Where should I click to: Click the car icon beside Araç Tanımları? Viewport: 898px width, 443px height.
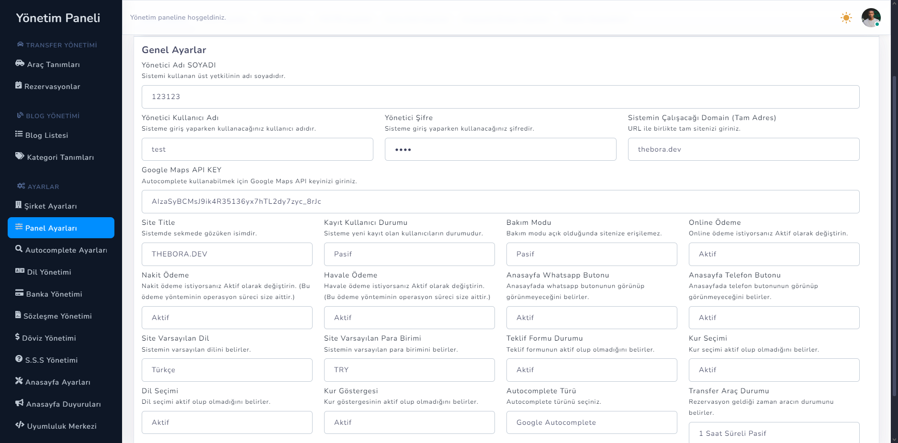pyautogui.click(x=20, y=63)
